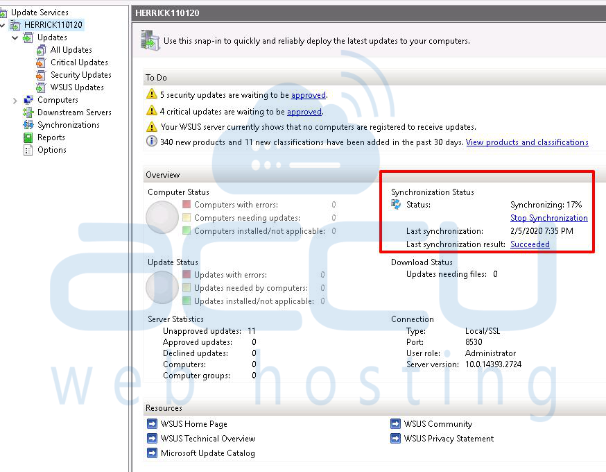
Task: Click the snap-in server icon in header
Action: coord(150,40)
